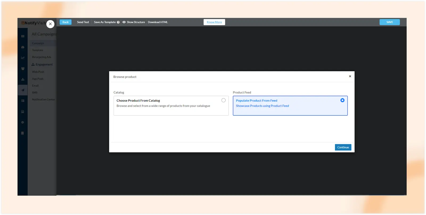Open Web Push in the side menu
The image size is (426, 215).
(x=38, y=72)
